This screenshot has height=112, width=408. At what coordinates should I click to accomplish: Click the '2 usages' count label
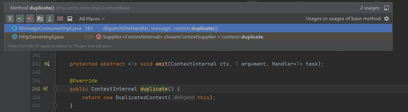(370, 8)
